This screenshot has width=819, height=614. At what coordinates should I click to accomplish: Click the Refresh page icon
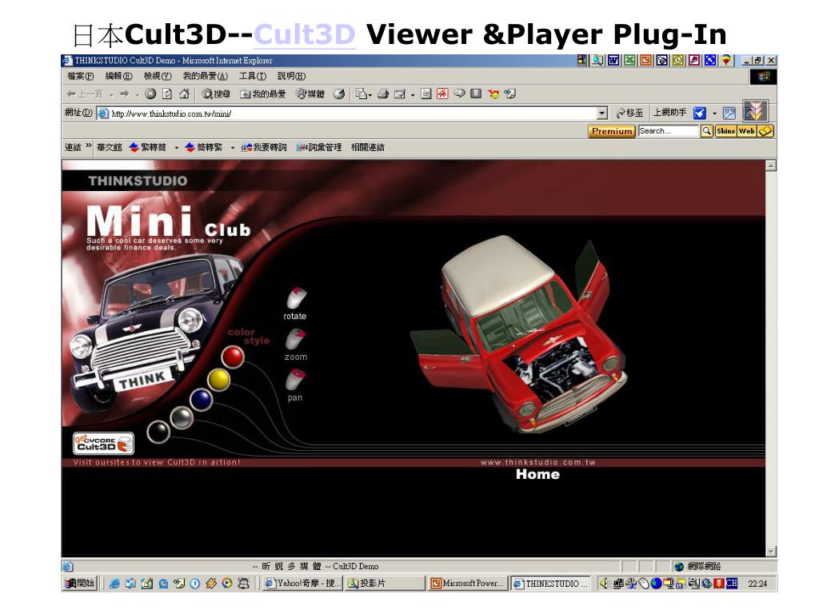(x=167, y=94)
